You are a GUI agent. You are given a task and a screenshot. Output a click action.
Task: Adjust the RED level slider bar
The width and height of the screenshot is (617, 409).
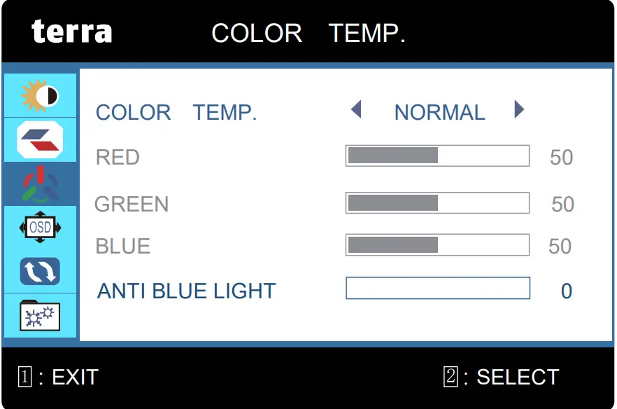click(437, 155)
